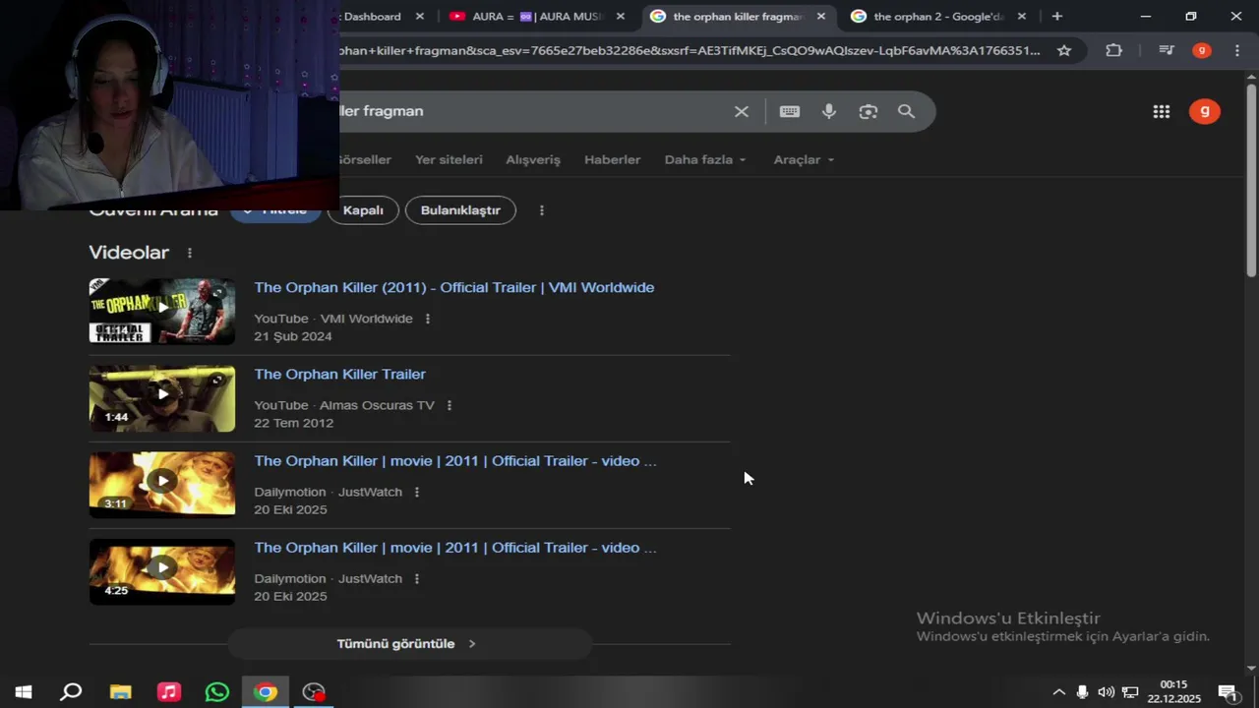Play the 1:44 trailer thumbnail
The height and width of the screenshot is (708, 1259).
[162, 398]
